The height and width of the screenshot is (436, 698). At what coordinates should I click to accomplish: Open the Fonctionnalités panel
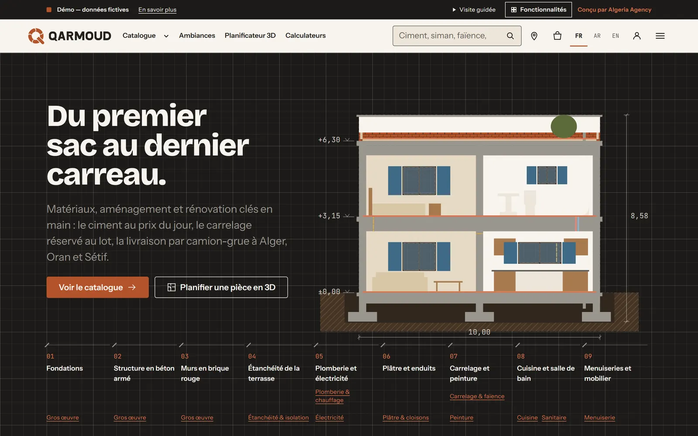[x=538, y=10]
